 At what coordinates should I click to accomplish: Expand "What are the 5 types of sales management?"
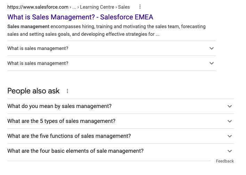[x=121, y=121]
